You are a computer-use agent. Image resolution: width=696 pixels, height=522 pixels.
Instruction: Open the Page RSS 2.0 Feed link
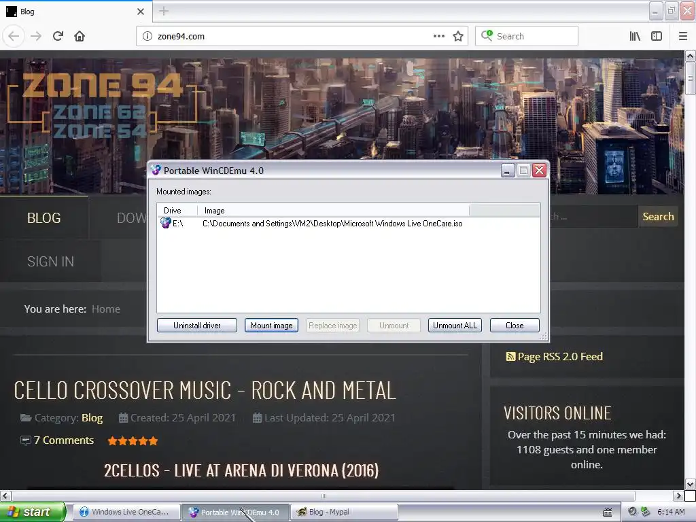point(560,356)
